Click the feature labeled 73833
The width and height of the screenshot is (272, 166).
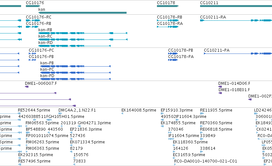(x=80, y=161)
